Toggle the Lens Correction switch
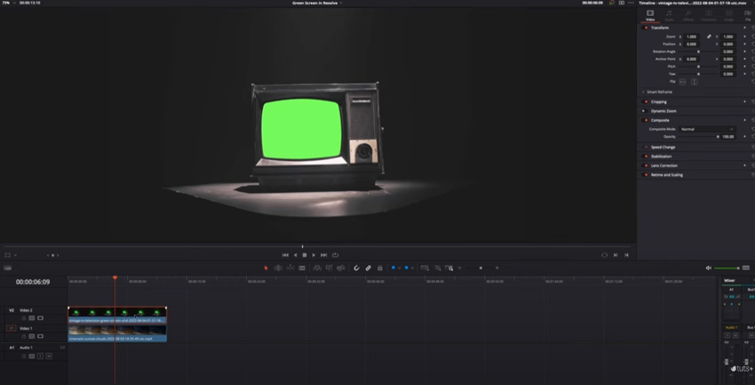The image size is (755, 385). (646, 165)
